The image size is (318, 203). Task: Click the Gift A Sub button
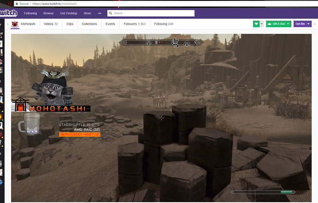278,24
